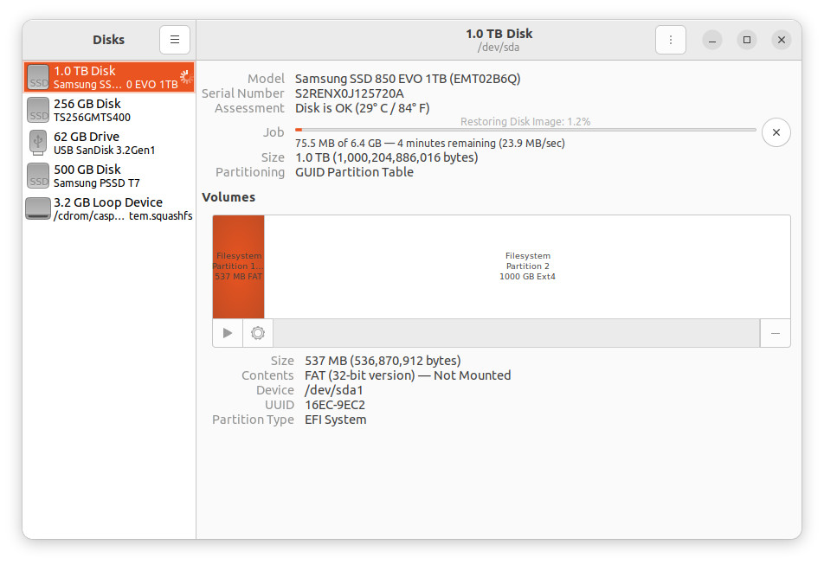
Task: Minimize the Disks window
Action: (711, 40)
